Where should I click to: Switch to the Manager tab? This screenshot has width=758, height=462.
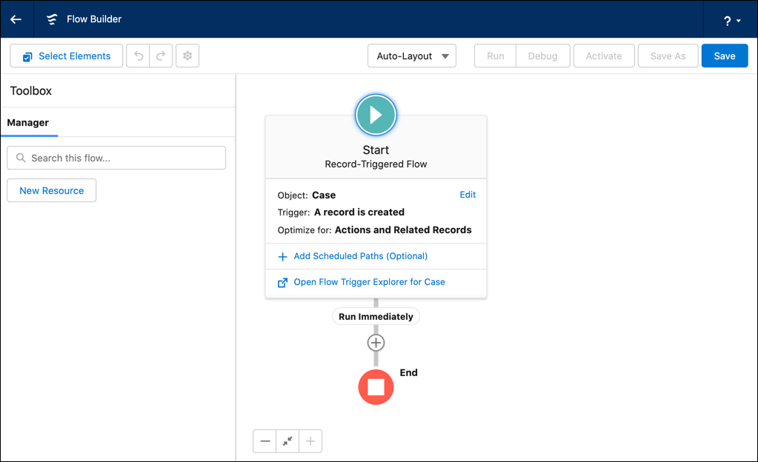click(28, 123)
